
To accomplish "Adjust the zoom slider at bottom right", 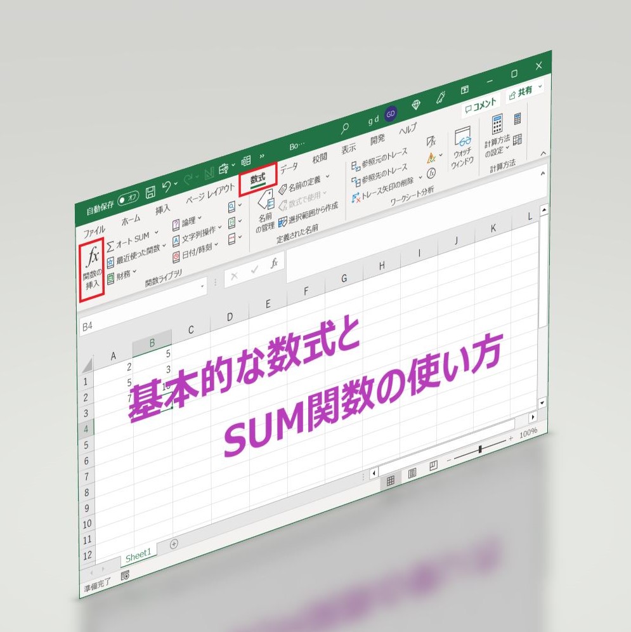I will (x=480, y=449).
